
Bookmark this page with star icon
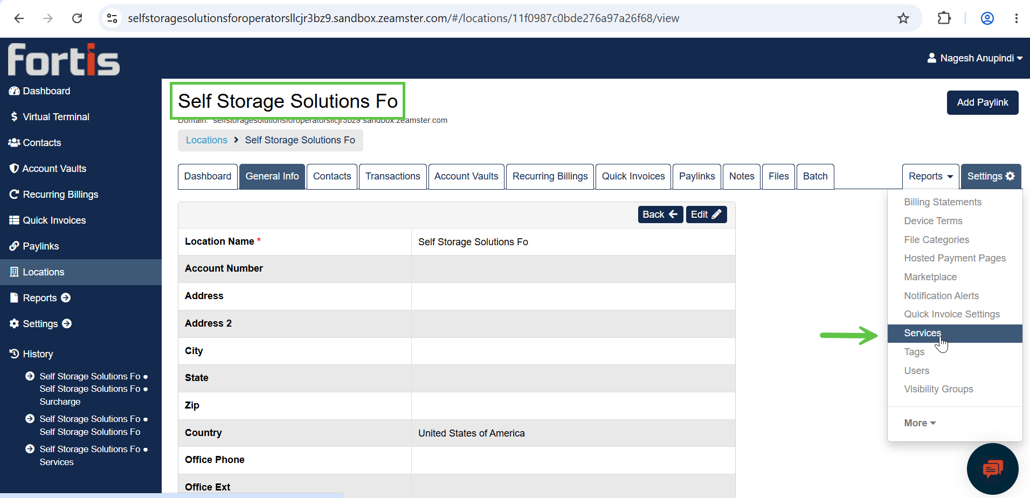pos(903,18)
